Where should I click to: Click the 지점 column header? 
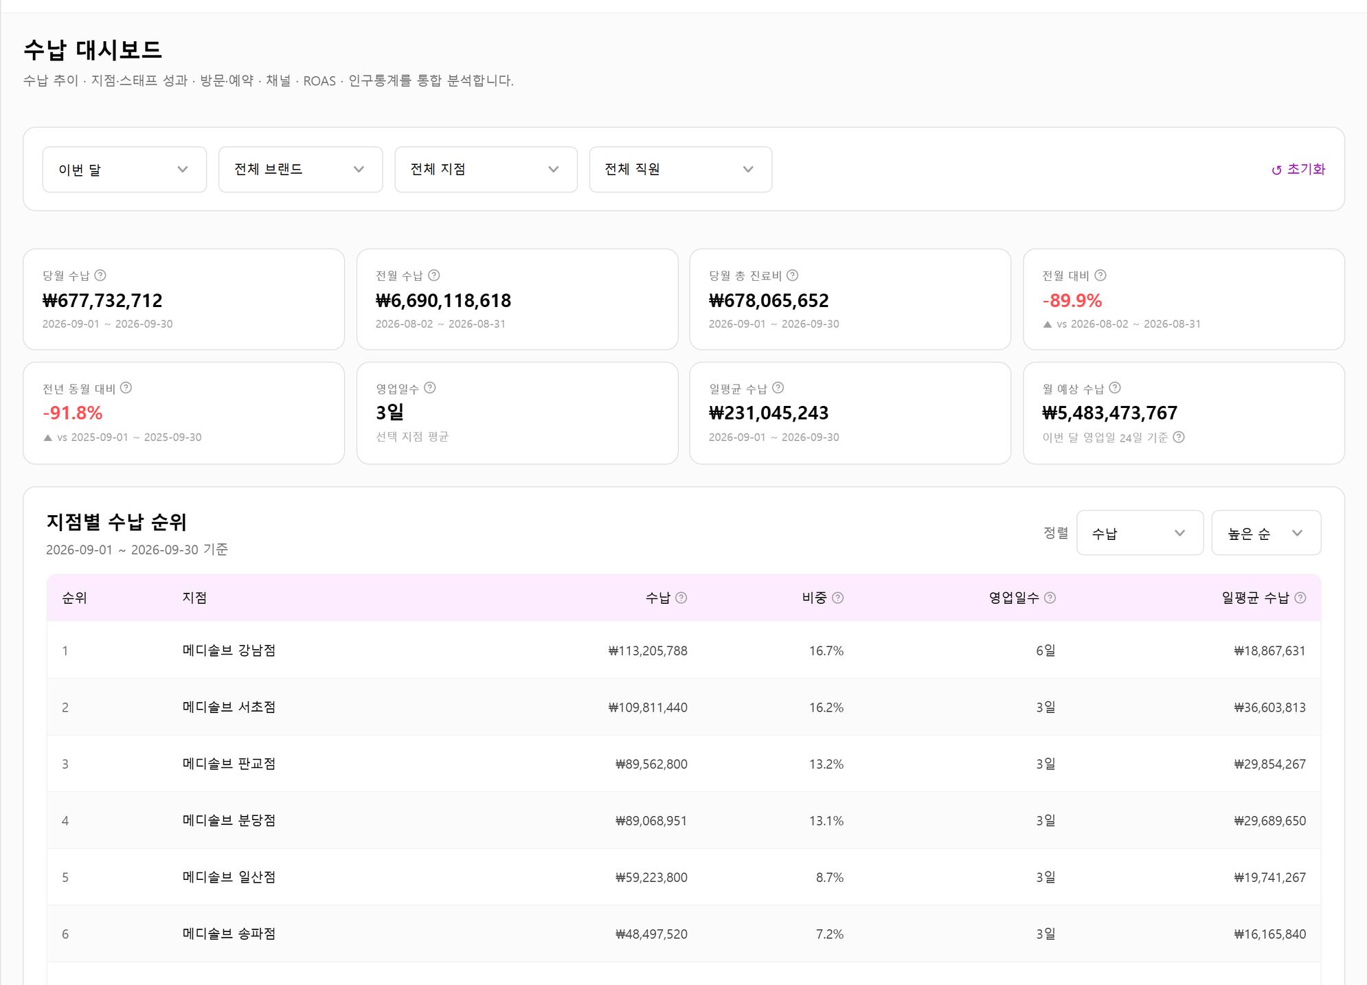194,598
